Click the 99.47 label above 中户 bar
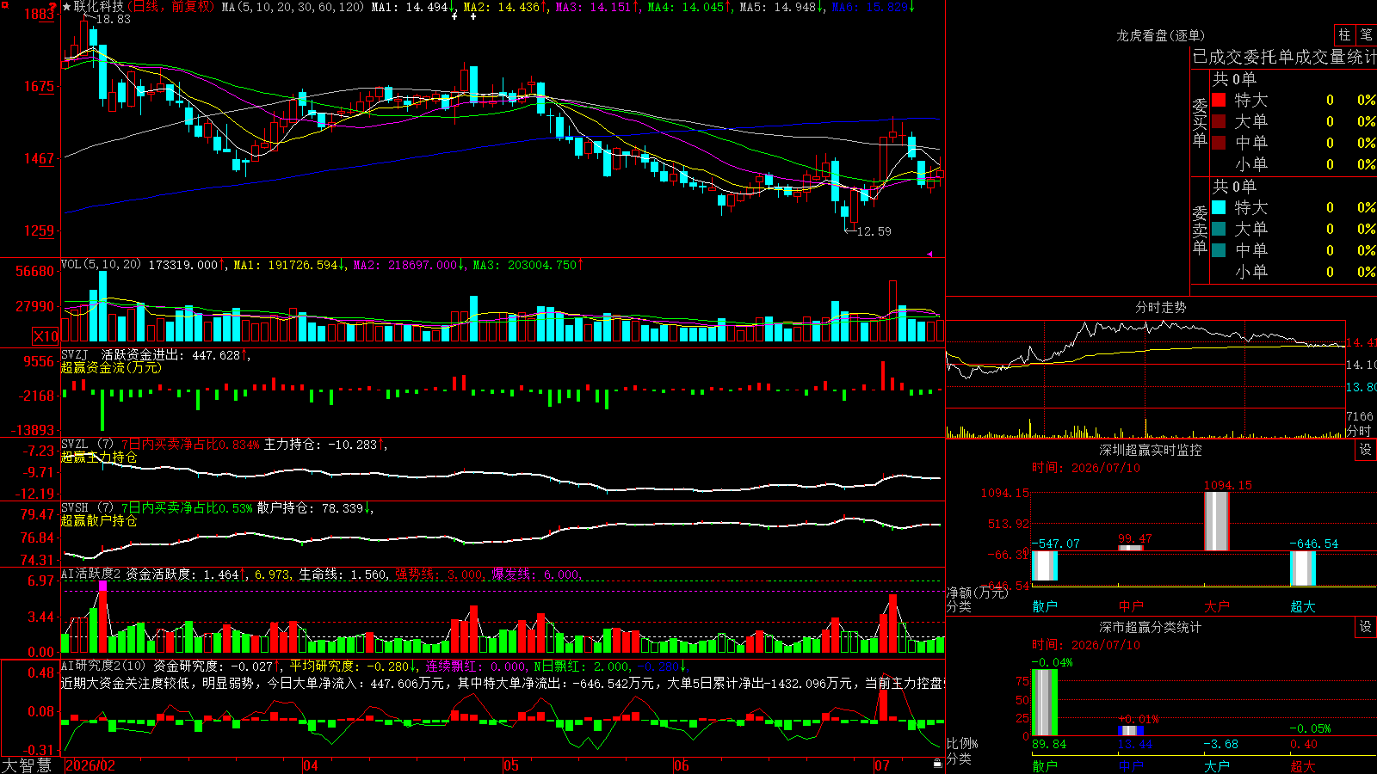The height and width of the screenshot is (774, 1377). coord(1134,539)
